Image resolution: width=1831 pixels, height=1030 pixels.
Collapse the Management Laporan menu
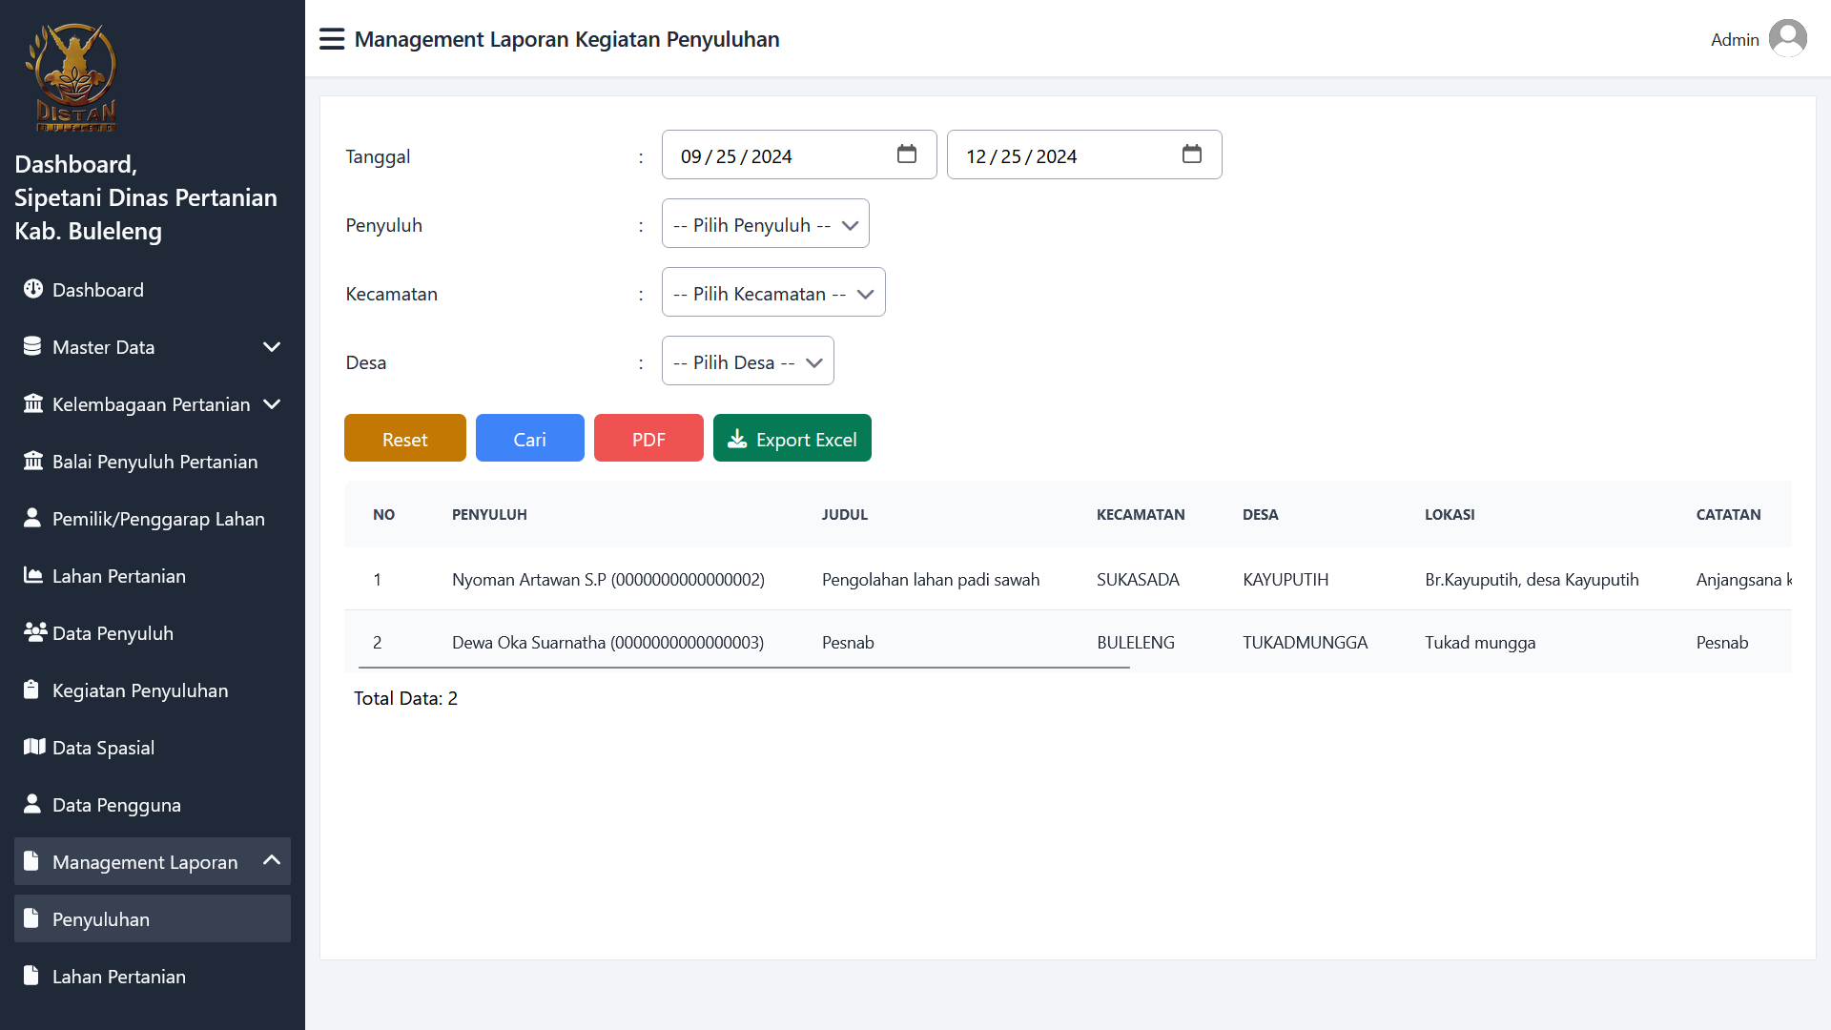[x=271, y=861]
